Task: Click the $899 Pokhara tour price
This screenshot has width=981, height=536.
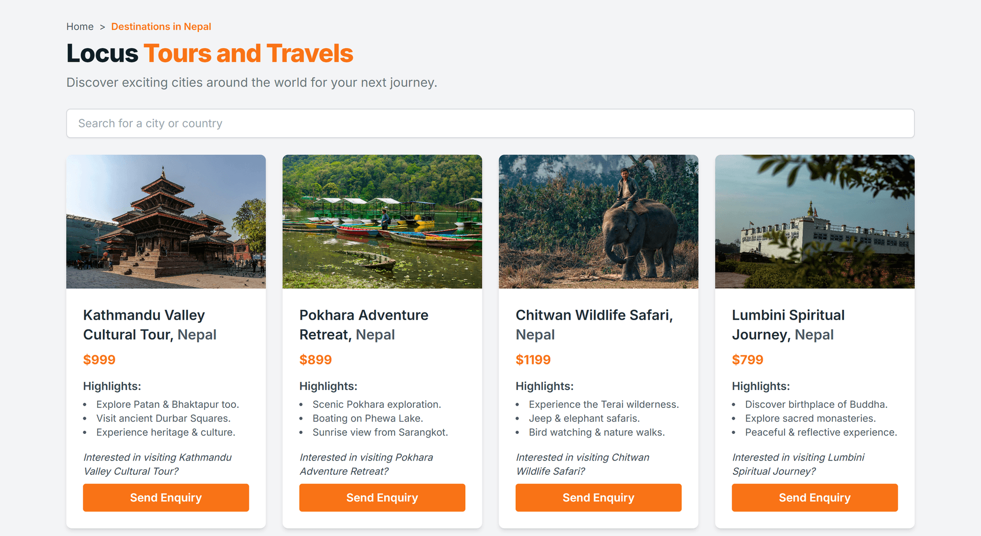Action: (316, 360)
